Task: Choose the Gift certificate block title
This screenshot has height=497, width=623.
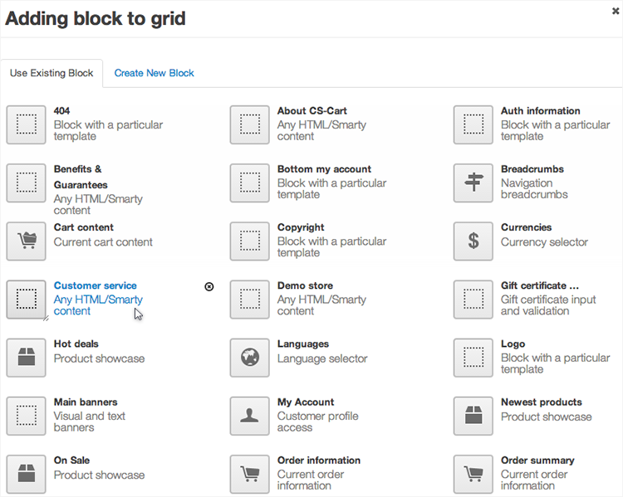Action: pos(540,285)
